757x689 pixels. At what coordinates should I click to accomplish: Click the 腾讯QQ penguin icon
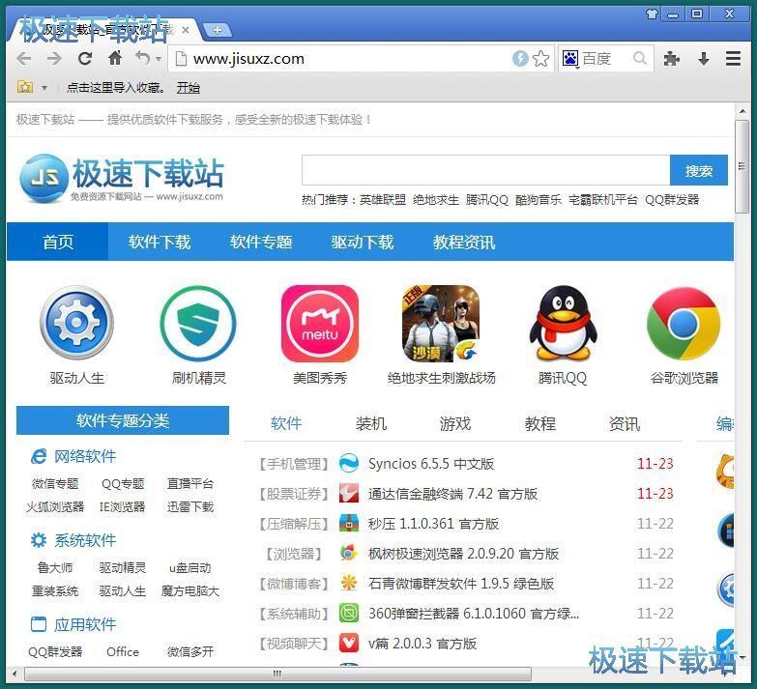563,323
